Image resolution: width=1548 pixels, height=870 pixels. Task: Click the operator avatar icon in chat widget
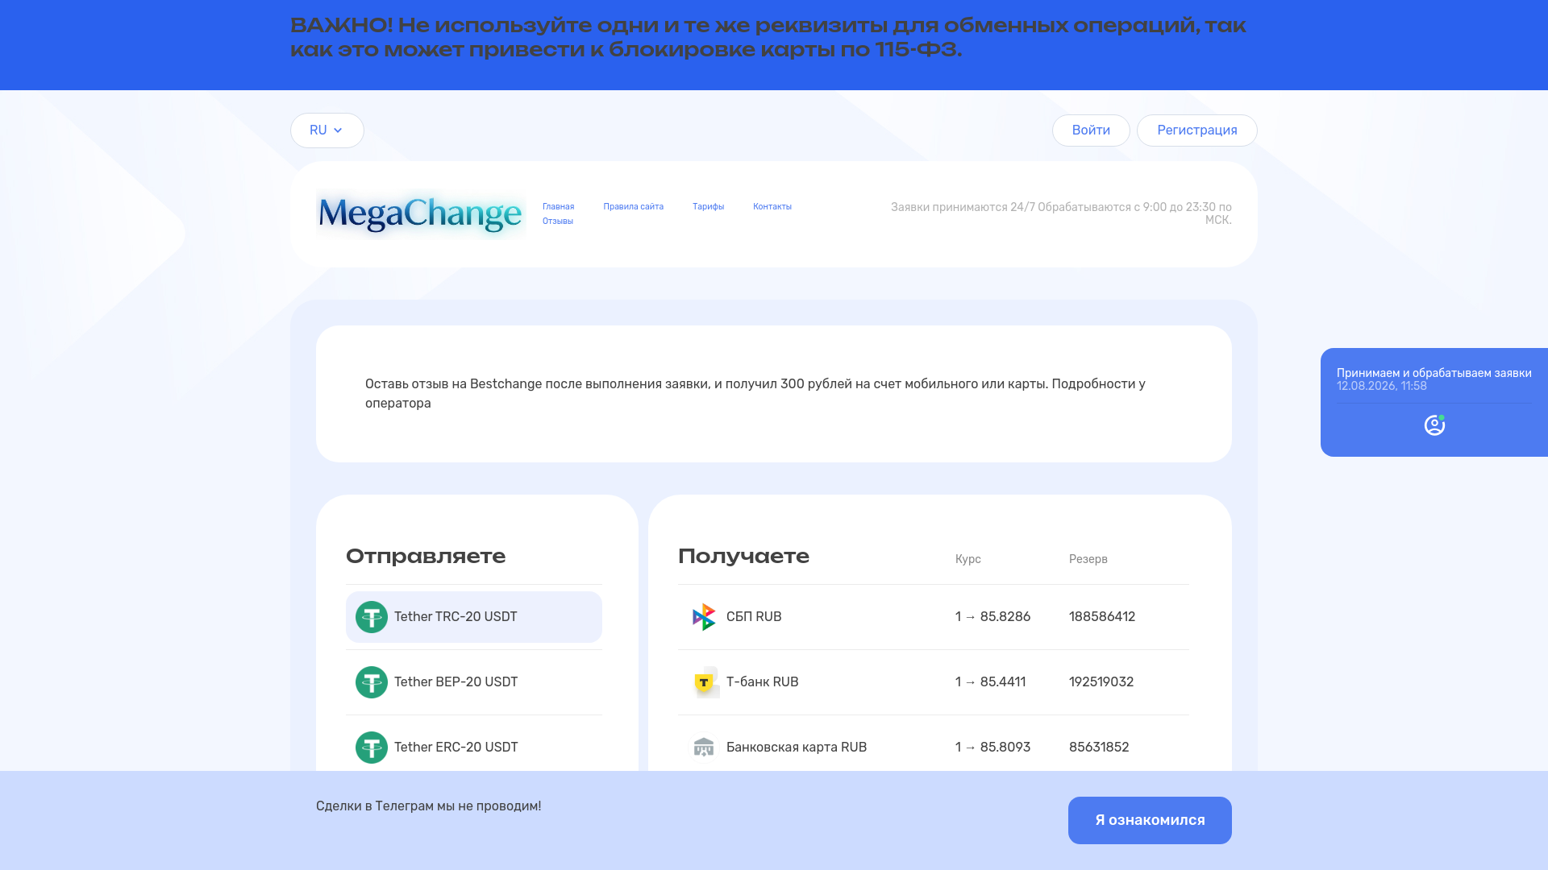1434,425
